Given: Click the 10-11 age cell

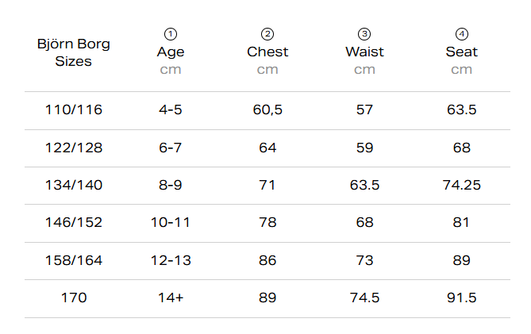Looking at the screenshot, I should coord(171,222).
